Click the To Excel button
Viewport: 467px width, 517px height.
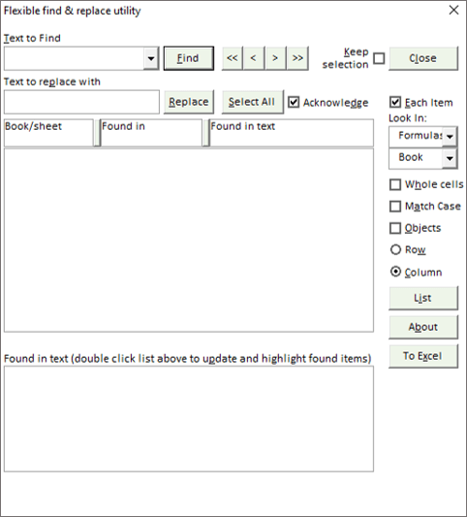pyautogui.click(x=423, y=356)
